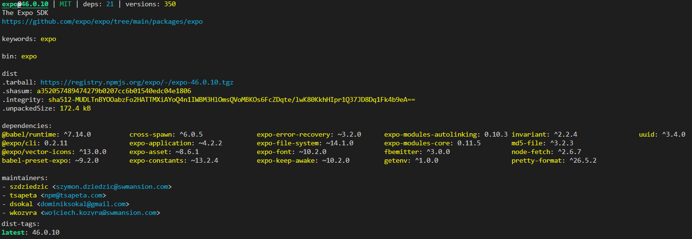The image size is (692, 239).
Task: Click the deps count 21
Action: tap(110, 4)
